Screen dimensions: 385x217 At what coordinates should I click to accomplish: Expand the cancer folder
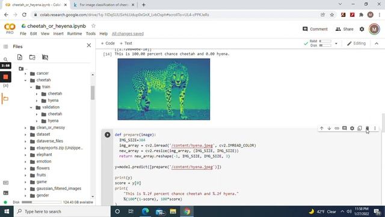coord(25,74)
